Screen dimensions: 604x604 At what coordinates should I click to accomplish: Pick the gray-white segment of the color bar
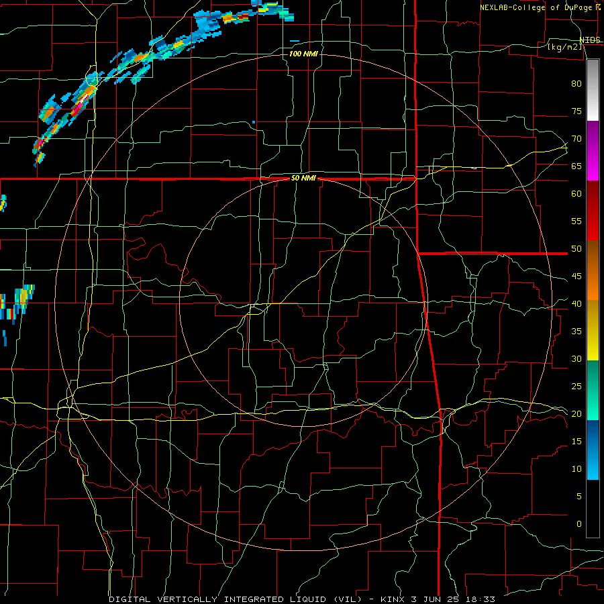(x=593, y=90)
